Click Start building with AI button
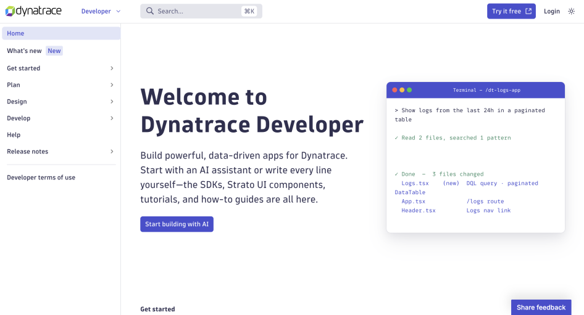This screenshot has width=584, height=315. 177,224
